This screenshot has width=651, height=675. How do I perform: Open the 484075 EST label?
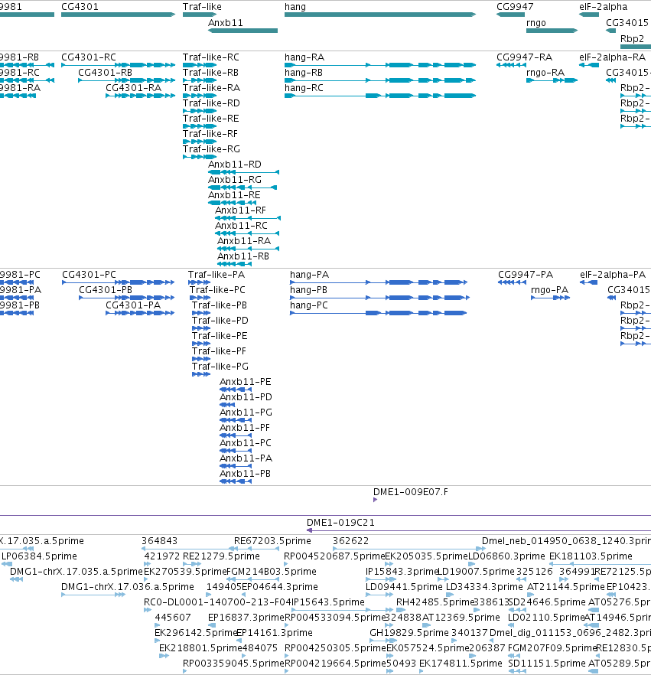pos(260,648)
